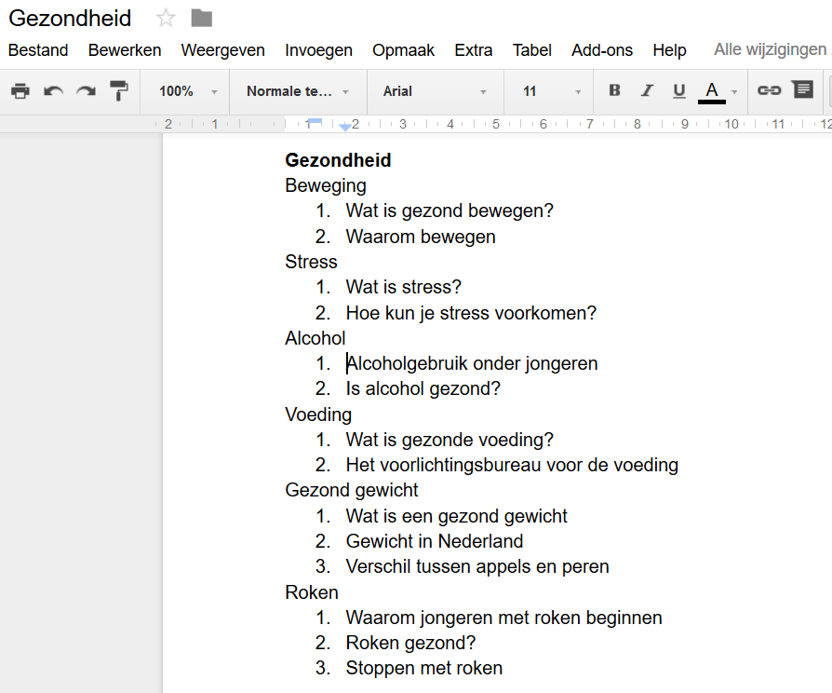Click the line Wat is stress?
Viewport: 832px width, 693px height.
coord(404,287)
